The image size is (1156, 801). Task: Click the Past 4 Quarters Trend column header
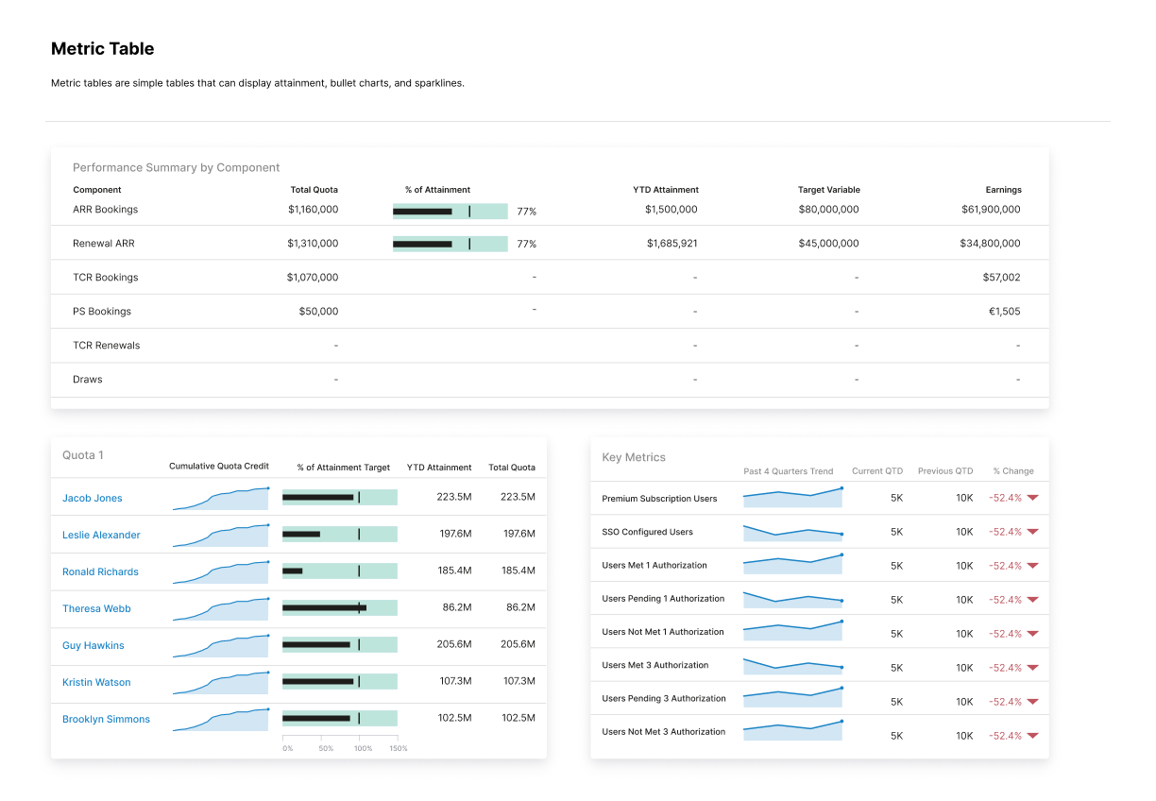789,471
